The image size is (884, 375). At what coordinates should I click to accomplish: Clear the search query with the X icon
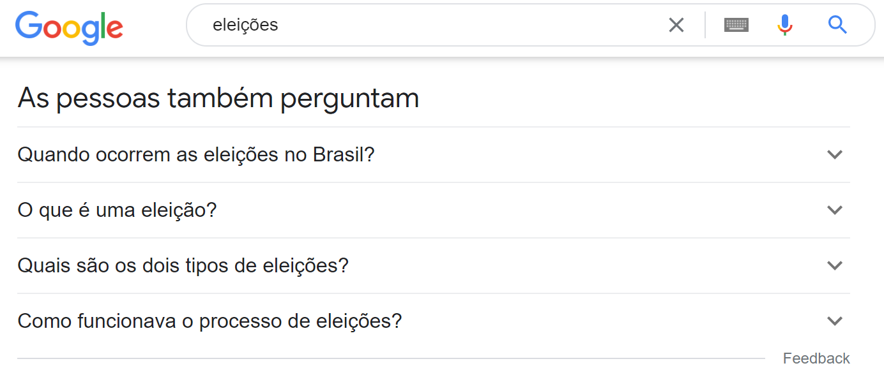(676, 24)
